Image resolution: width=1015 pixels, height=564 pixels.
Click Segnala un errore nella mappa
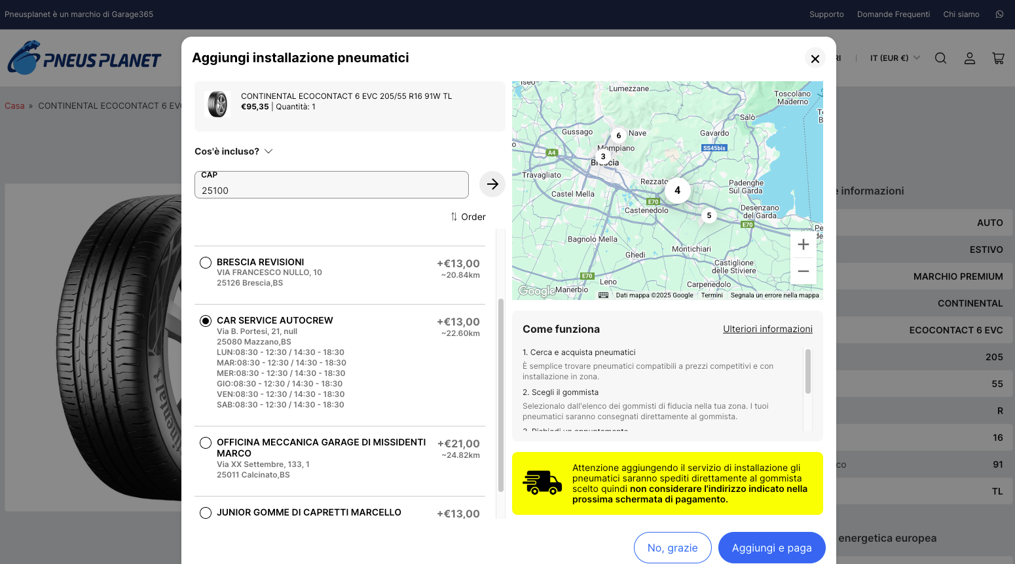click(x=775, y=295)
